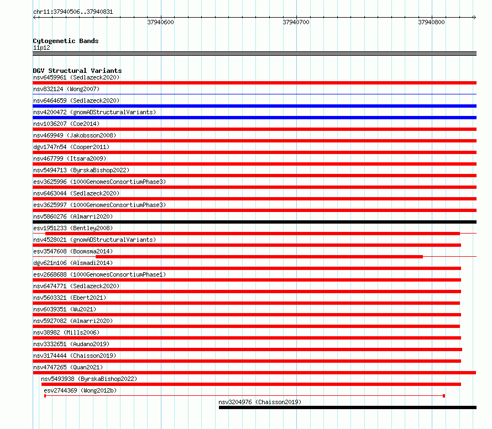
Task: Click nsv6474771 (Sedlazeck2020) label
Action: pyautogui.click(x=76, y=286)
